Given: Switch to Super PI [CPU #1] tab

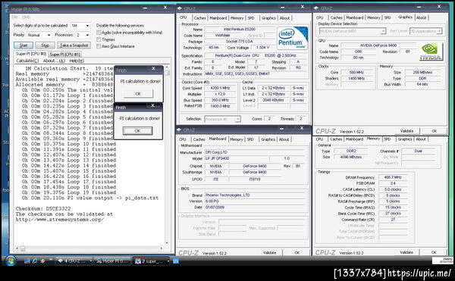Looking at the screenshot, I should point(64,55).
